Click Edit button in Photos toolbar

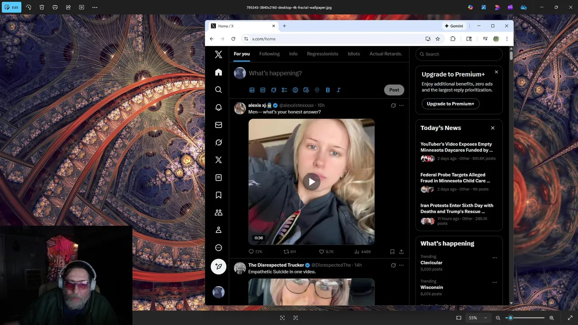(x=11, y=7)
